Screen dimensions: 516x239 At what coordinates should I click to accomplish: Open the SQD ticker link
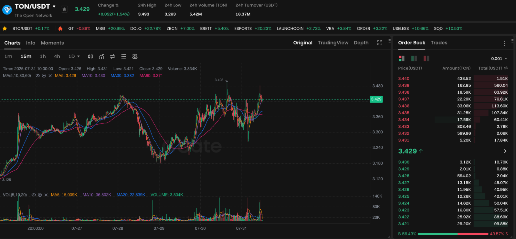click(448, 29)
